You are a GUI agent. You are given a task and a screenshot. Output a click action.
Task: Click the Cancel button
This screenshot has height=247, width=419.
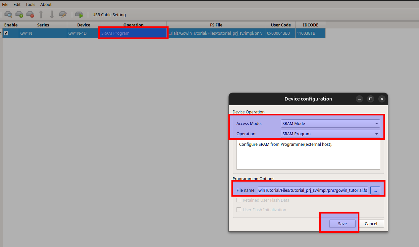tap(371, 224)
